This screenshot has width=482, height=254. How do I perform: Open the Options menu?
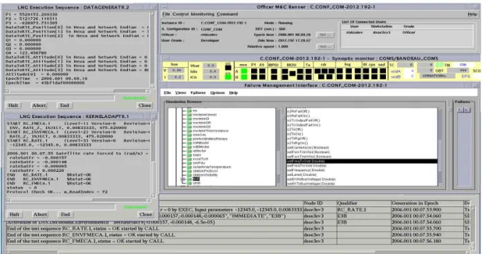(217, 92)
